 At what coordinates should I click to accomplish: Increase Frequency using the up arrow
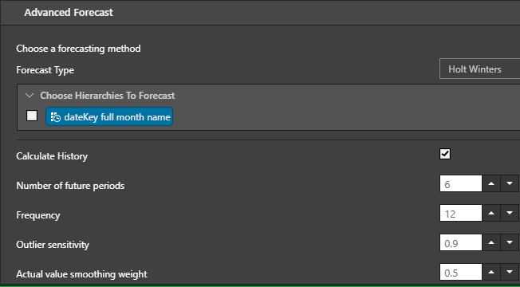(x=491, y=213)
